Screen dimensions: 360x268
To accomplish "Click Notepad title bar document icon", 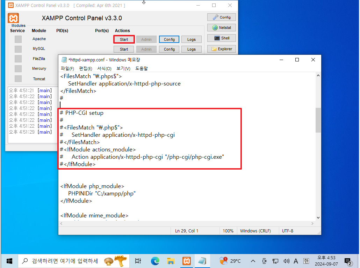I will [x=64, y=60].
